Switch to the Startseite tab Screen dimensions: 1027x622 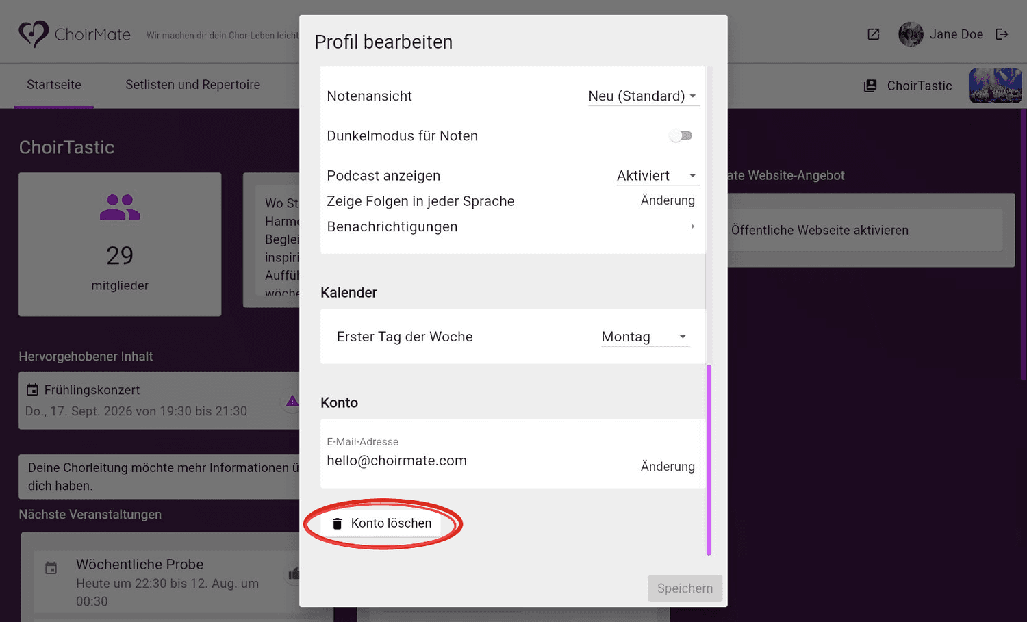click(54, 85)
